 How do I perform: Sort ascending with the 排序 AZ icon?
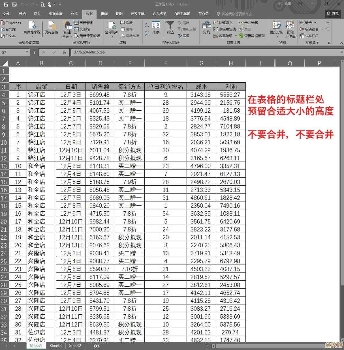(147, 25)
